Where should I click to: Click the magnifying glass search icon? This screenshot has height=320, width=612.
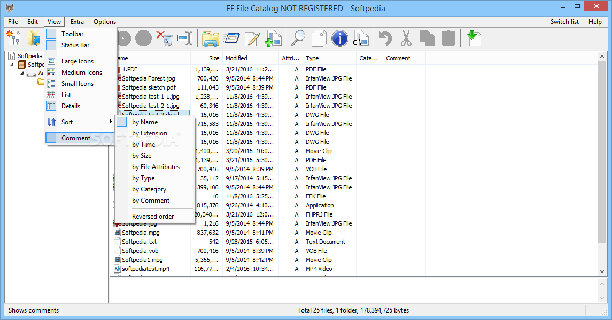(x=298, y=38)
